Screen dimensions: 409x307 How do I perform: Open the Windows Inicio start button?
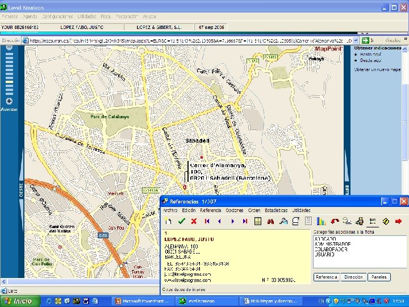[x=19, y=301]
